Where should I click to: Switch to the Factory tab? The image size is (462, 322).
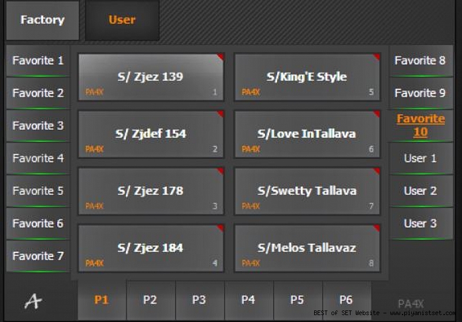pyautogui.click(x=42, y=20)
